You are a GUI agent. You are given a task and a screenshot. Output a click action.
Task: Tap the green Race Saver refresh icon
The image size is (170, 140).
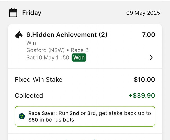22,116
